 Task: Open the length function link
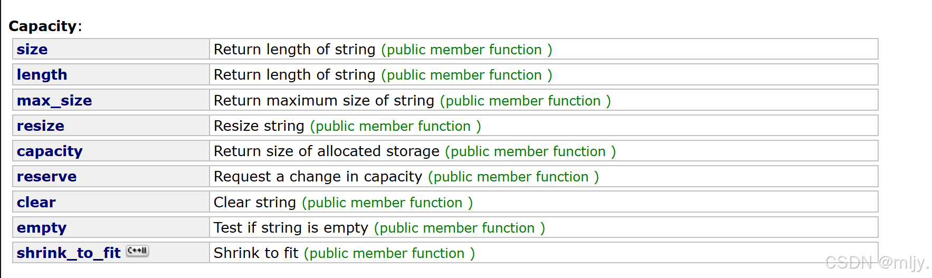[x=42, y=75]
